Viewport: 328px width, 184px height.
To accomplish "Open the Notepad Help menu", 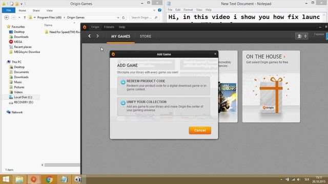I will pyautogui.click(x=209, y=10).
